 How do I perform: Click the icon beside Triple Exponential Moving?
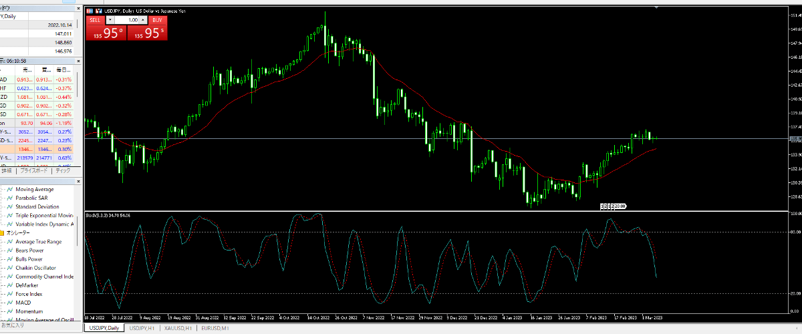(11, 216)
